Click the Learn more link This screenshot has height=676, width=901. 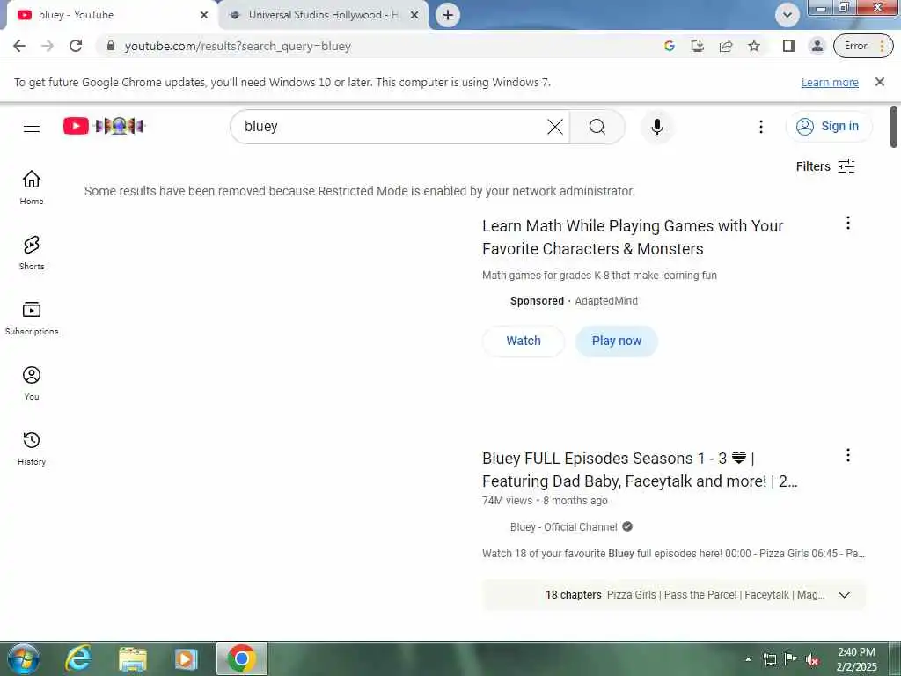pyautogui.click(x=830, y=82)
